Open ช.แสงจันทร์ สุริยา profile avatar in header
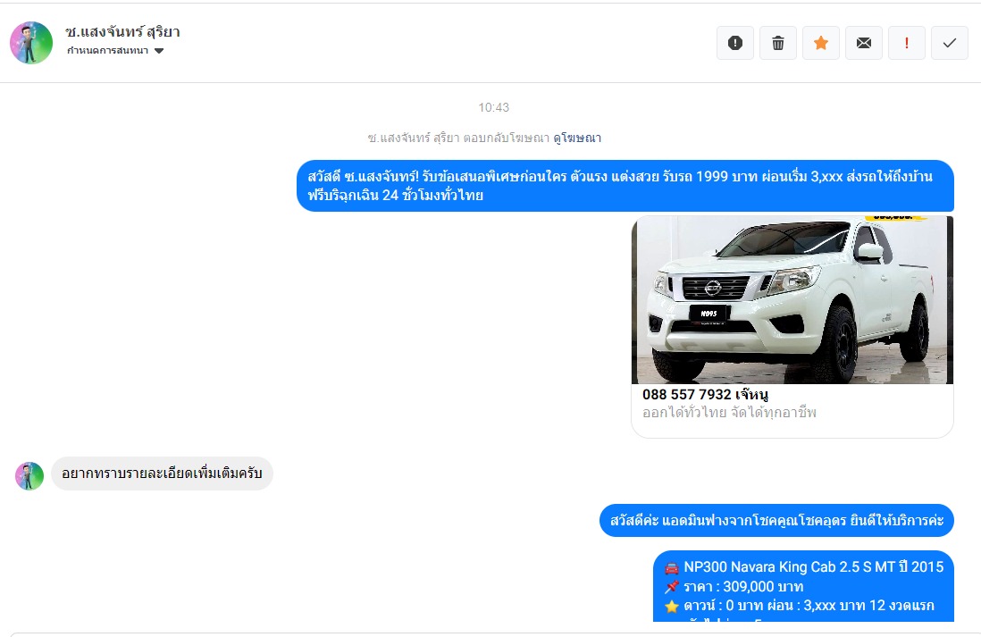Screen dimensions: 981x637 point(31,43)
